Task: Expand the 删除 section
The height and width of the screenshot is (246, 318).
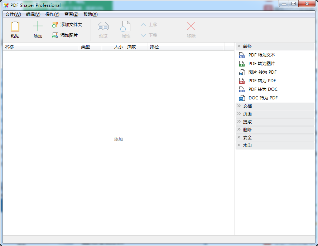Action: point(275,130)
